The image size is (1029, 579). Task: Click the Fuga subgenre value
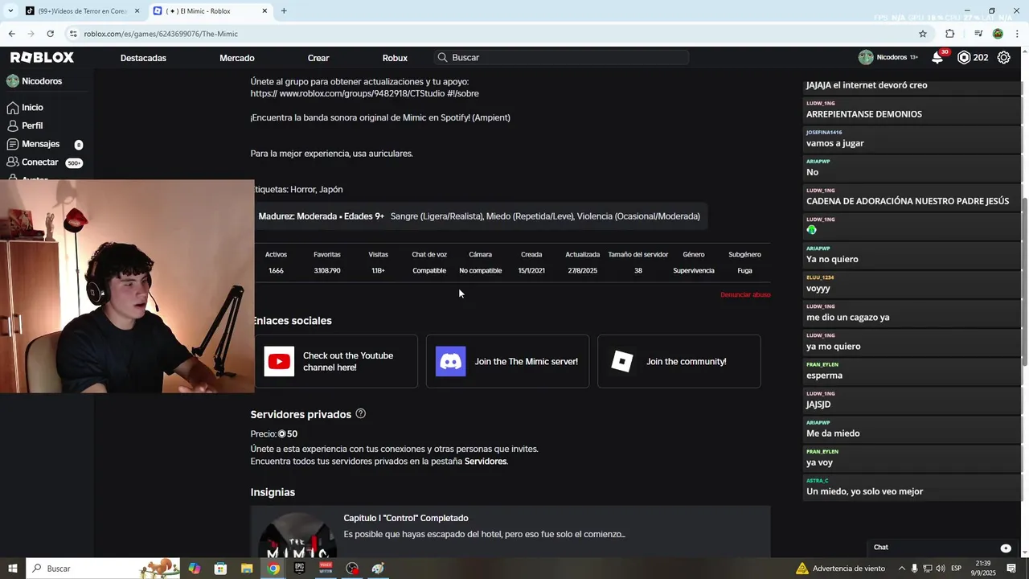click(744, 271)
